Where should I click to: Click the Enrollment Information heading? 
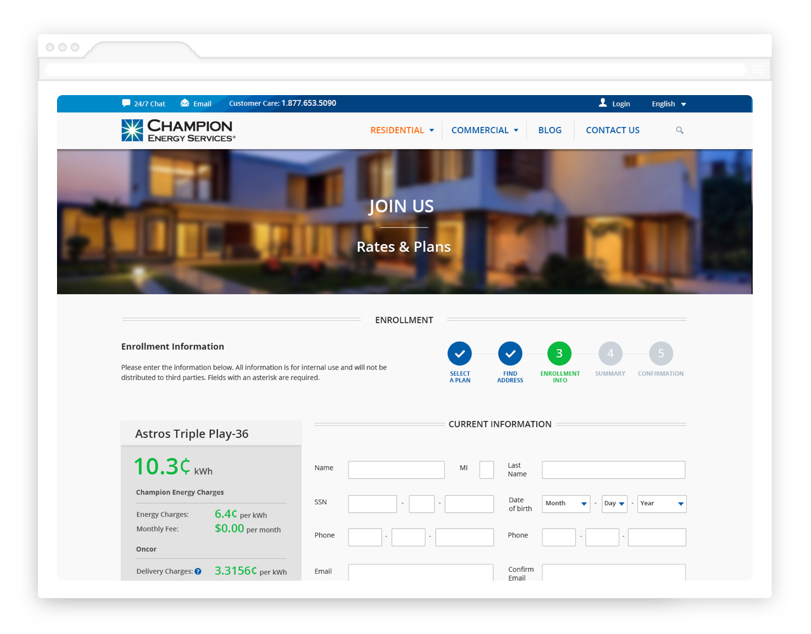[172, 346]
